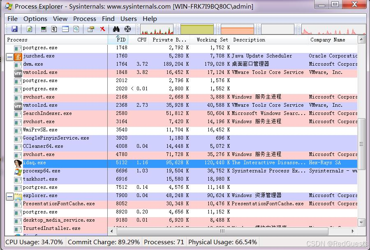Open the Find menu

coord(108,18)
